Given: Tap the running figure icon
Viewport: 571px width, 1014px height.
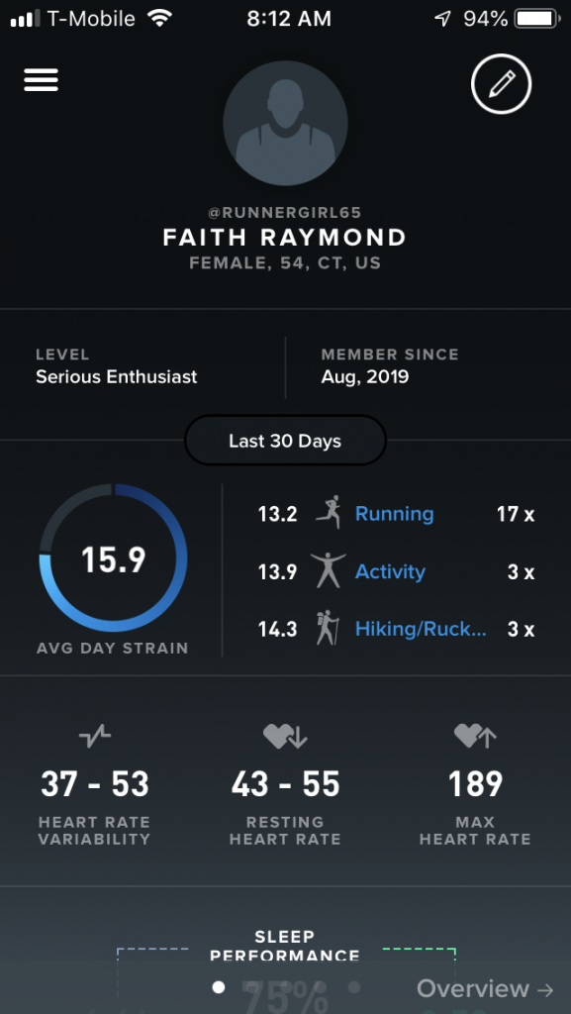Looking at the screenshot, I should [328, 514].
